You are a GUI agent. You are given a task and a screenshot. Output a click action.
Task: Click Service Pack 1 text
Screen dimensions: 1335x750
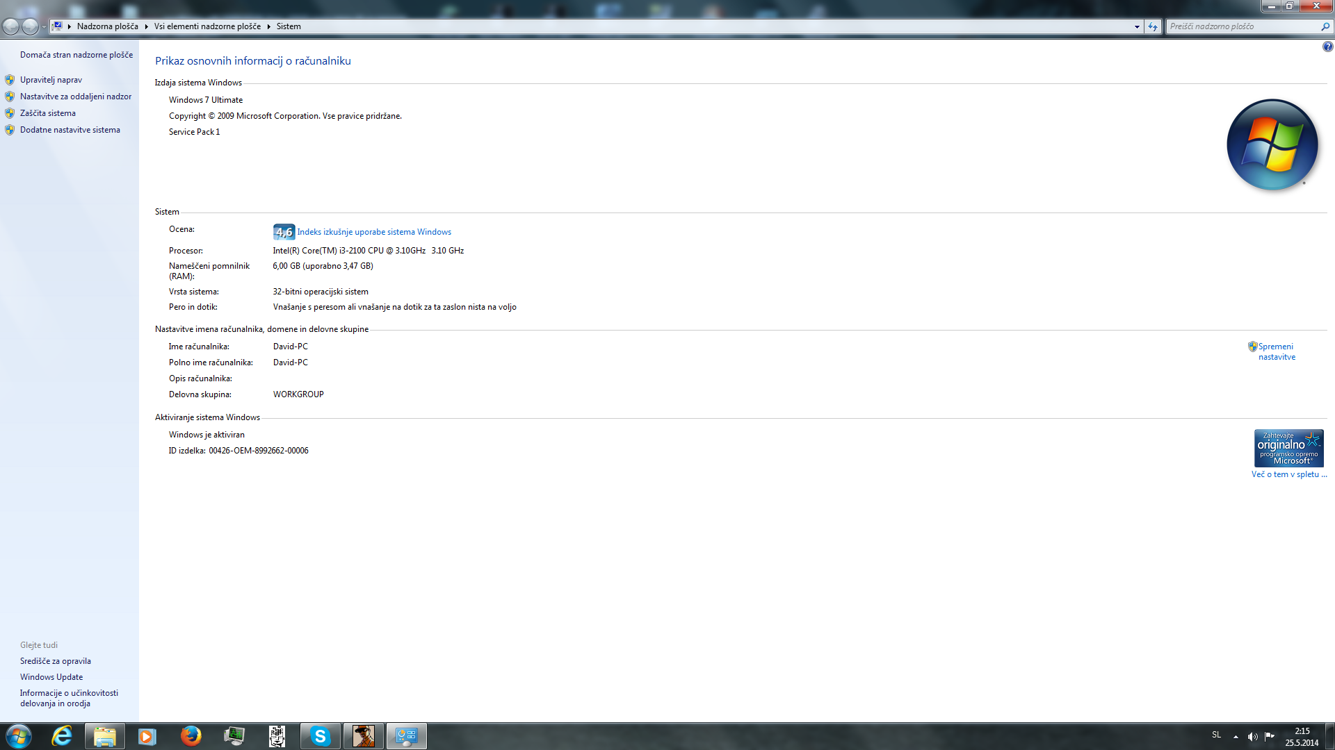[x=194, y=132]
